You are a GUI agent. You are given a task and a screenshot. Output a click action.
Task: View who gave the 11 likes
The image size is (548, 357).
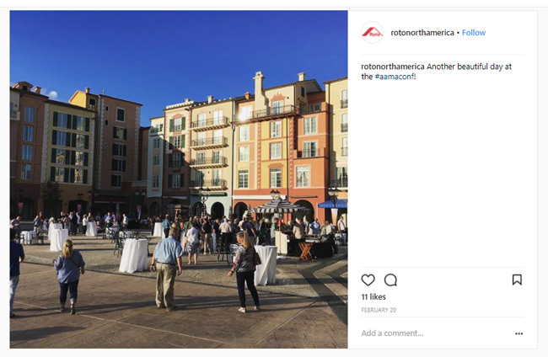pyautogui.click(x=373, y=296)
